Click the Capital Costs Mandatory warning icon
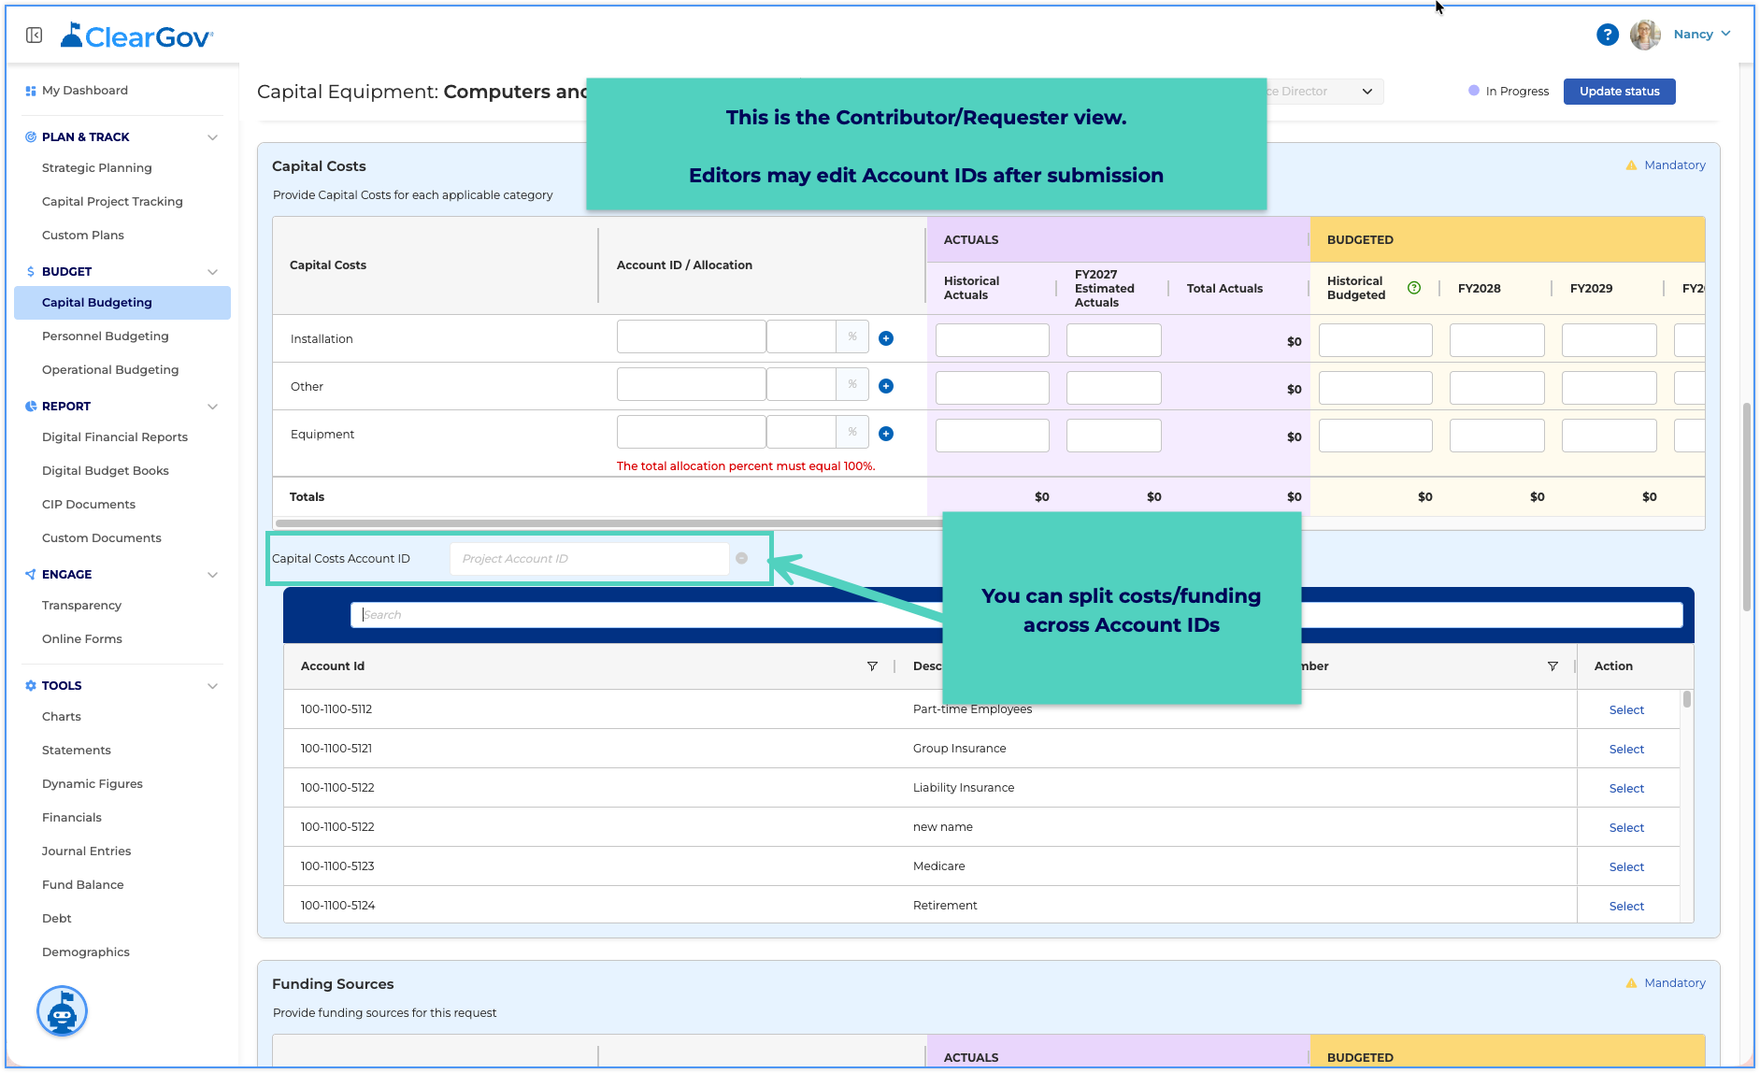 (x=1631, y=165)
